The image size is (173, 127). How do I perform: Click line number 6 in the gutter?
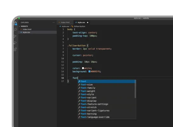pyautogui.click(x=63, y=46)
